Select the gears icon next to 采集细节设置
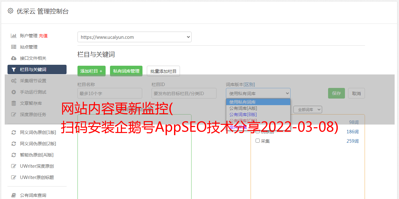This screenshot has height=199, width=399. tap(13, 81)
